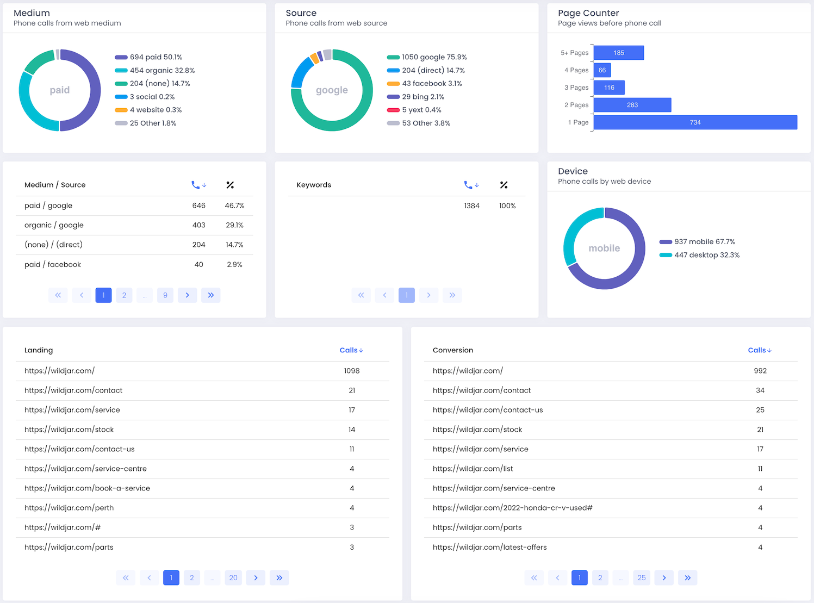Go to first page in Conversion pagination
Viewport: 814px width, 603px height.
pyautogui.click(x=534, y=577)
